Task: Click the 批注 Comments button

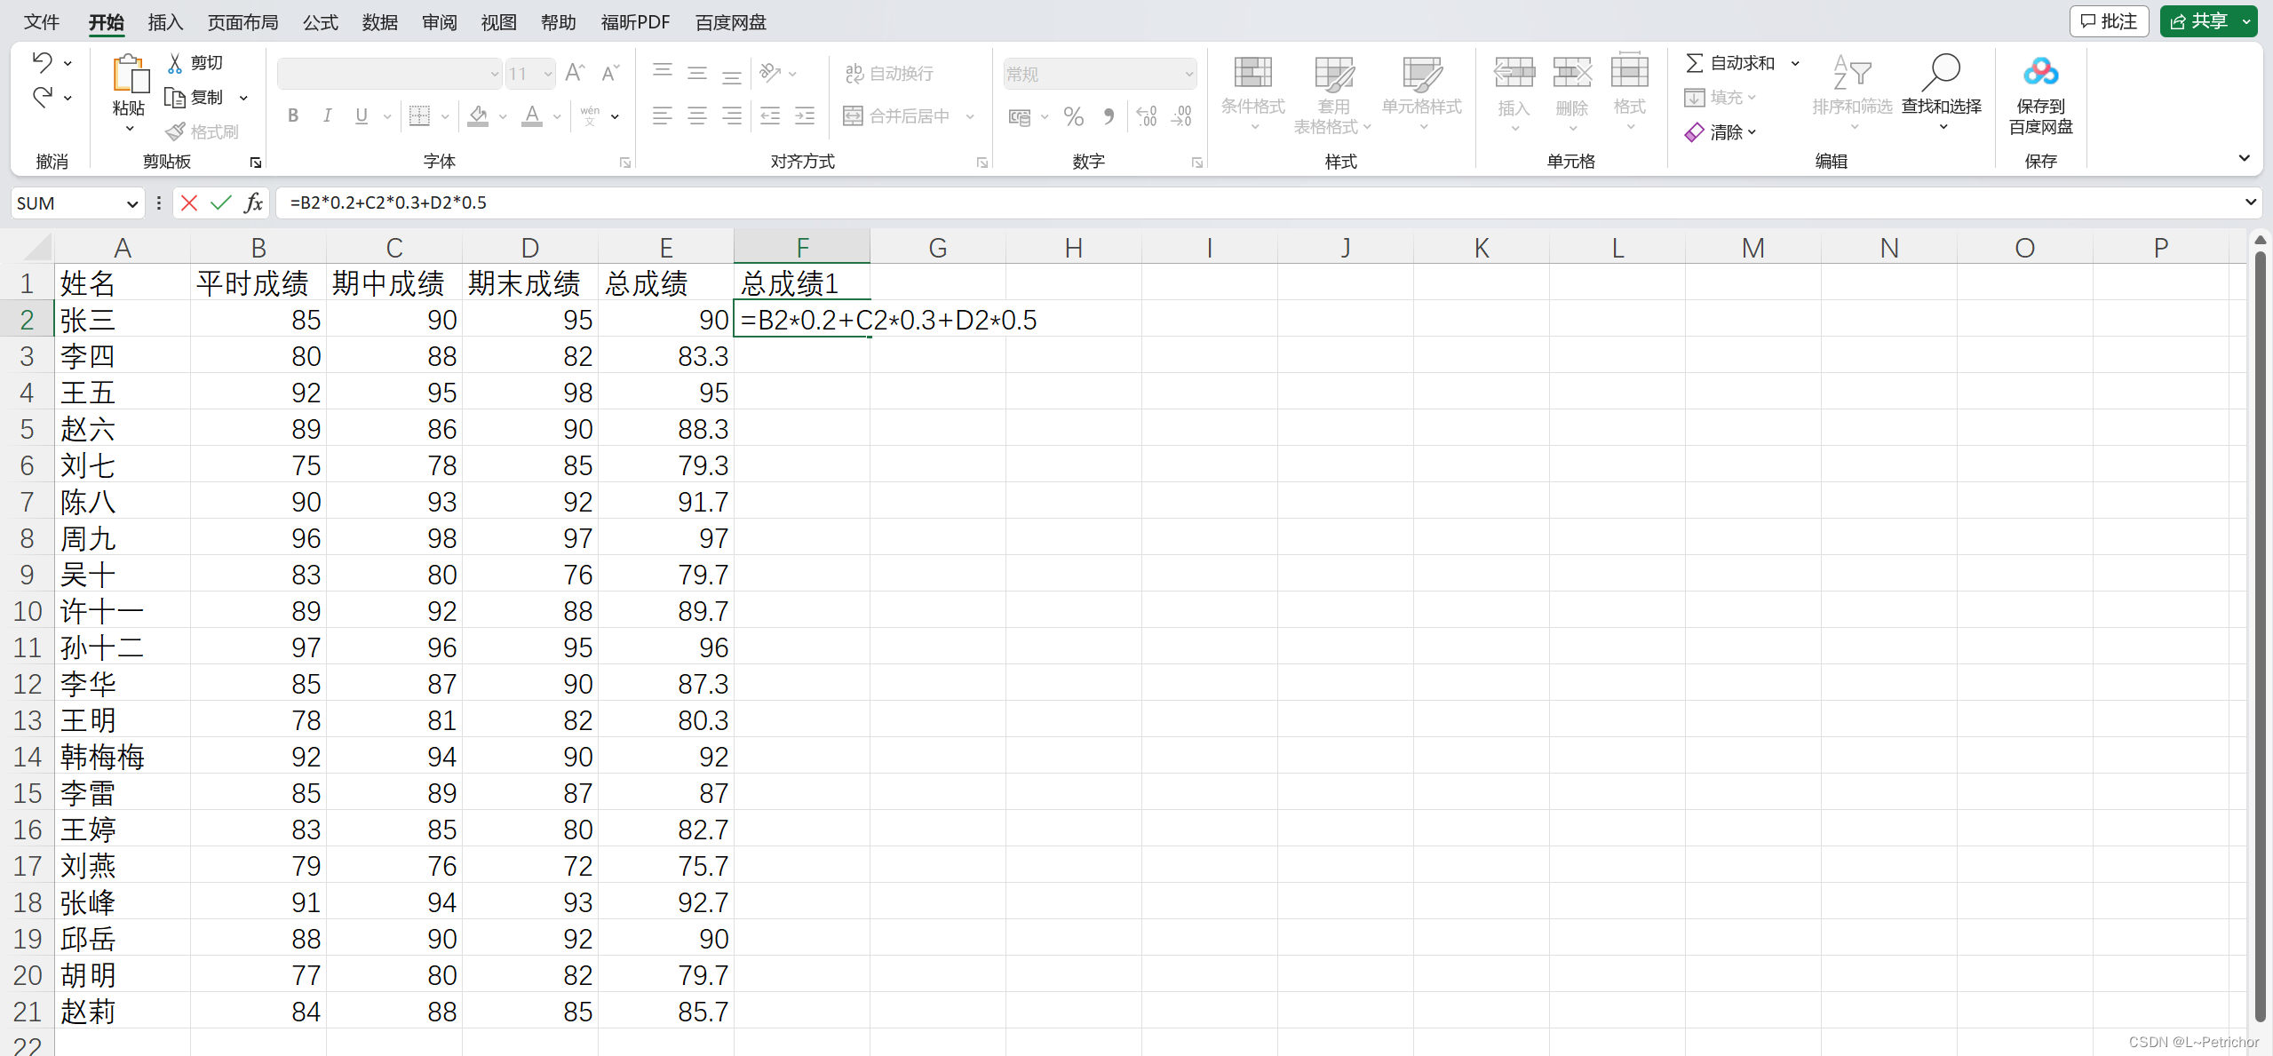Action: [x=2109, y=21]
